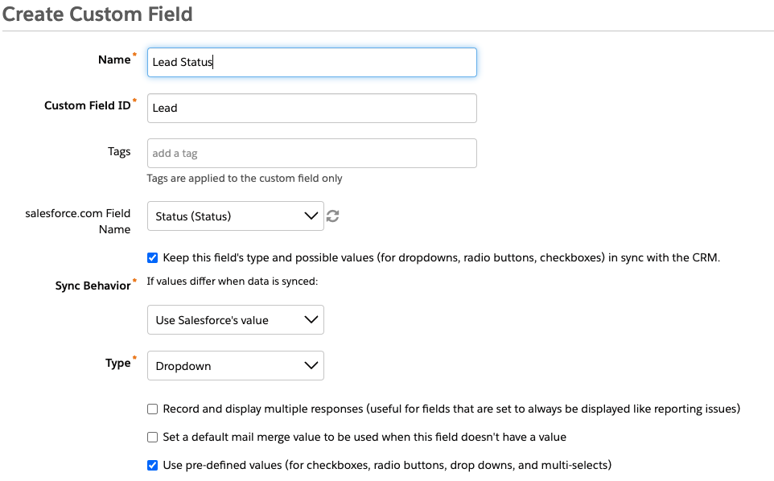Click the Name field label
Viewport: 774px width, 481px height.
click(x=113, y=60)
